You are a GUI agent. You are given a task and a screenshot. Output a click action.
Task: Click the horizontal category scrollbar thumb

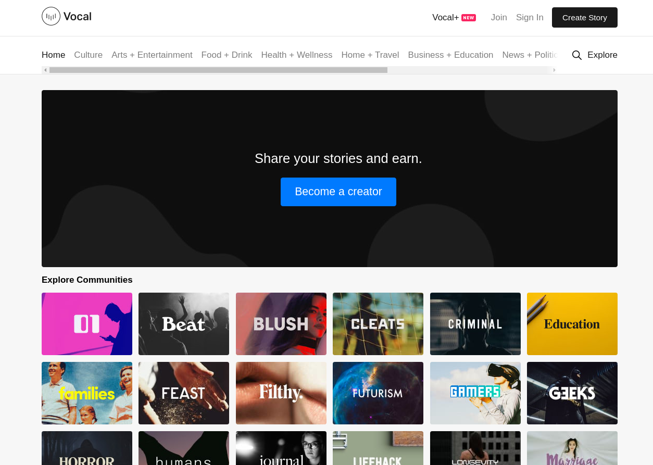218,70
